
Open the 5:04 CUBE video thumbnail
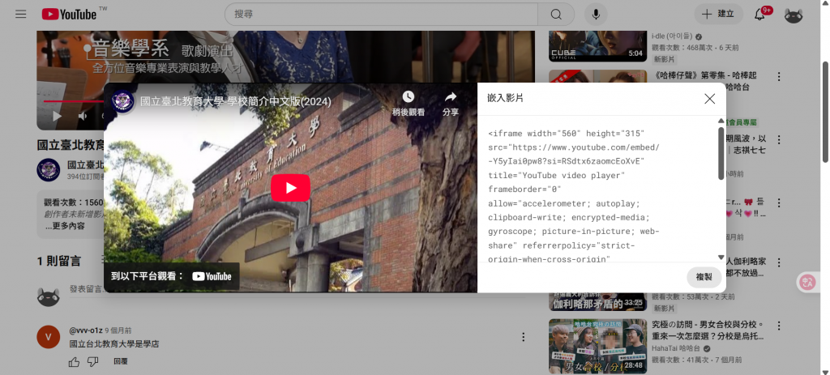click(597, 46)
